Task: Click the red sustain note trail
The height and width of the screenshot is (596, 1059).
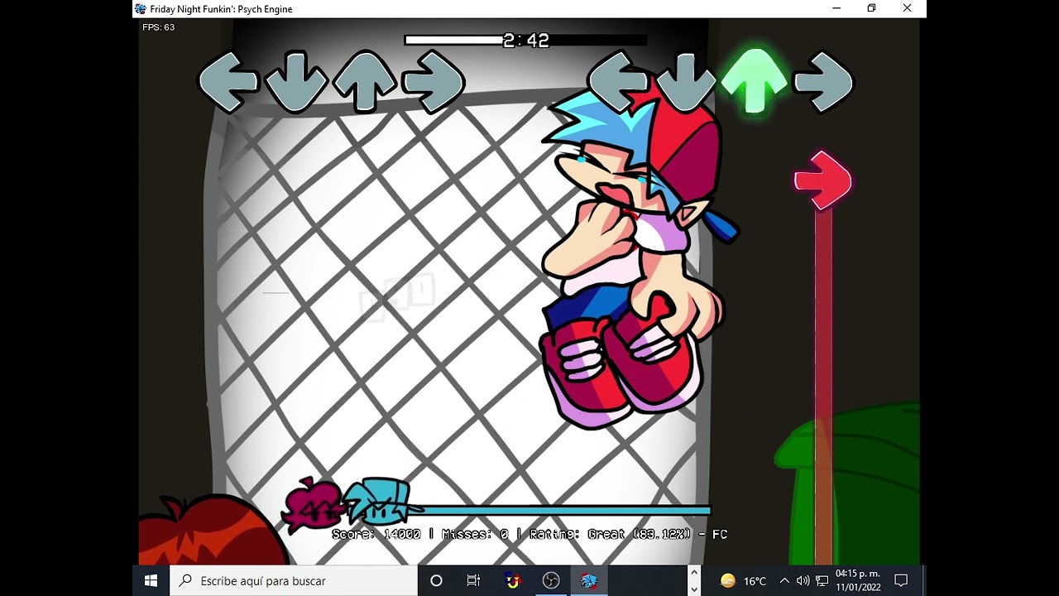Action: click(x=823, y=385)
